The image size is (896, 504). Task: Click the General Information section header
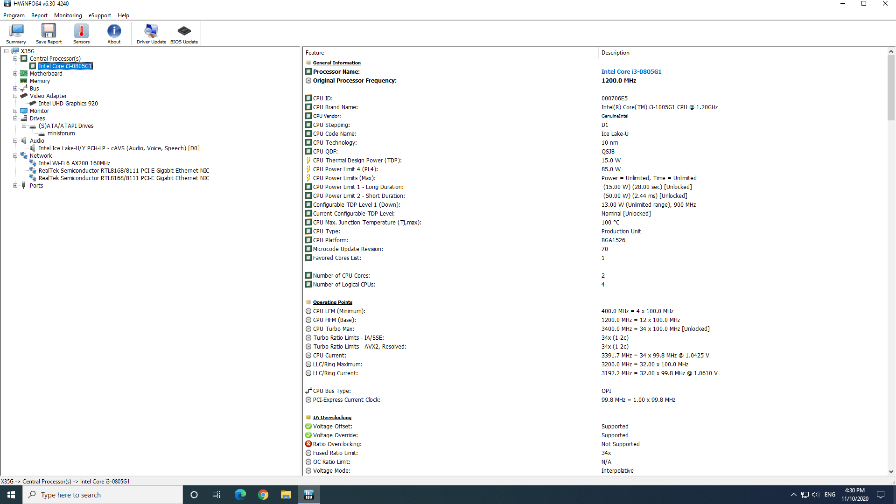(336, 63)
